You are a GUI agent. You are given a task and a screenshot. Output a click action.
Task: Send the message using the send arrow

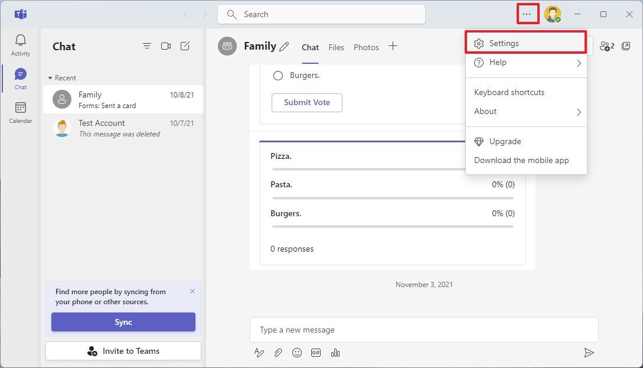click(x=589, y=353)
